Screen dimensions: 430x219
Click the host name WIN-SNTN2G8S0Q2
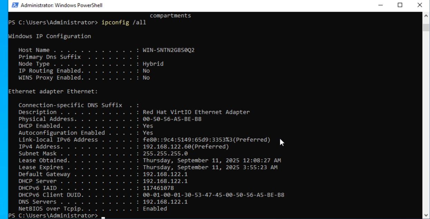[168, 50]
